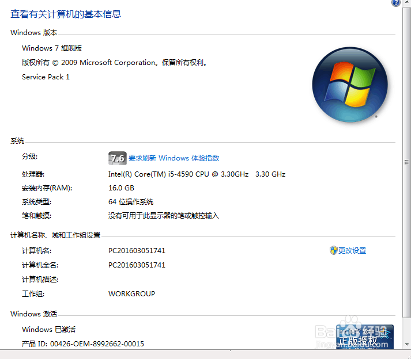Click the copyright line 2009 Microsoft Corporation
Screen dimensions: 411x359
pos(114,63)
